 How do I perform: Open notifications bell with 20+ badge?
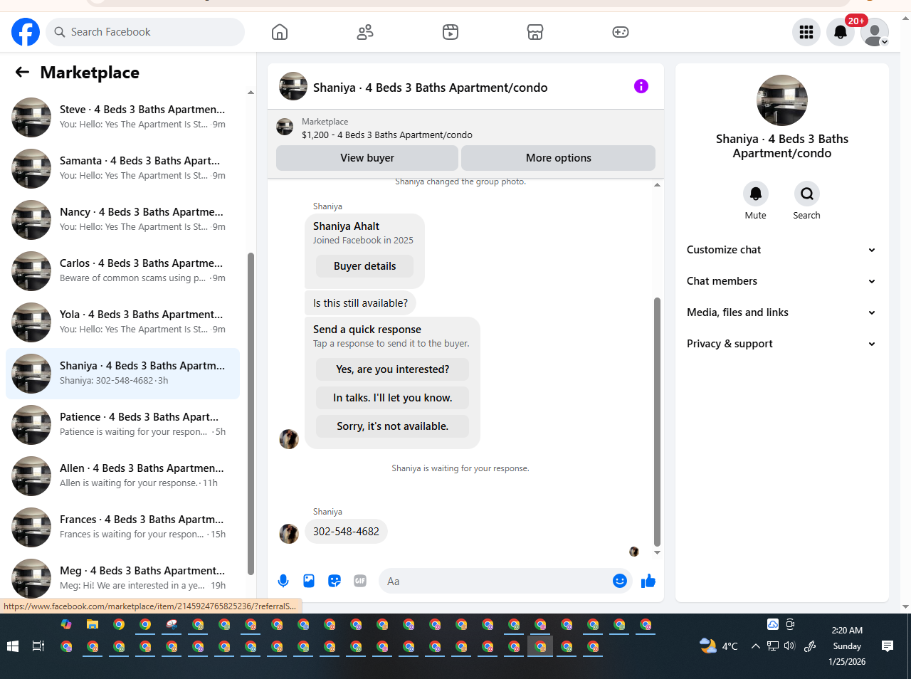click(x=841, y=32)
